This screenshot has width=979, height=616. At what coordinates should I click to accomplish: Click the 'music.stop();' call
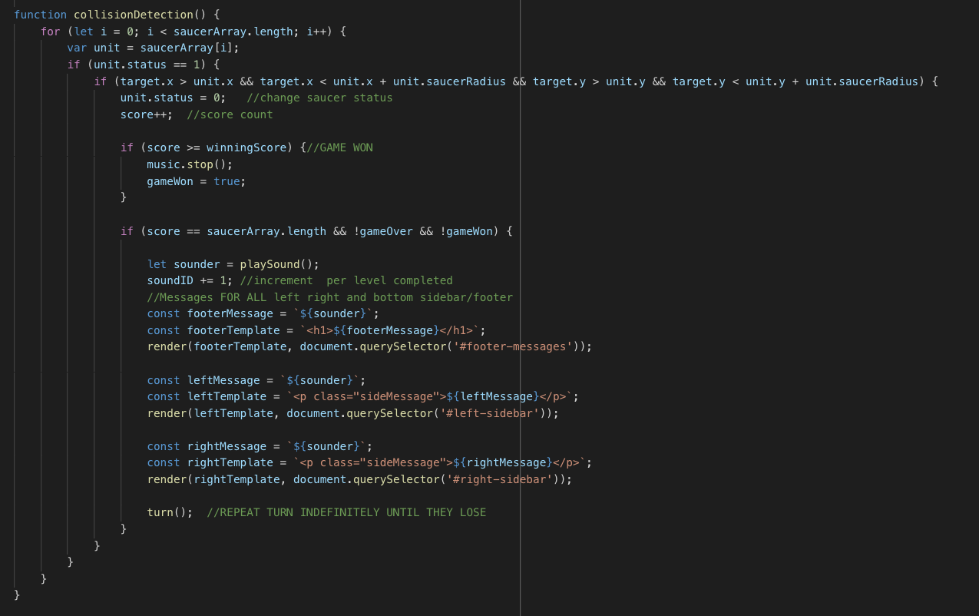coord(190,164)
